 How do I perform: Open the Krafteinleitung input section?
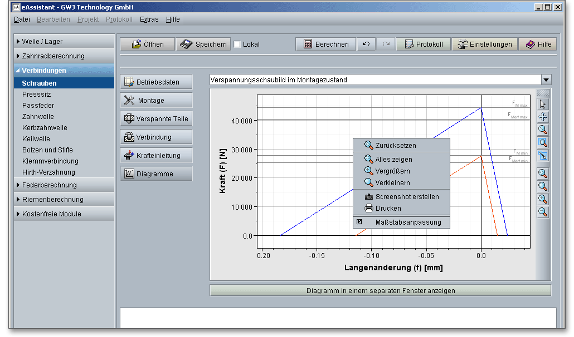(x=156, y=156)
